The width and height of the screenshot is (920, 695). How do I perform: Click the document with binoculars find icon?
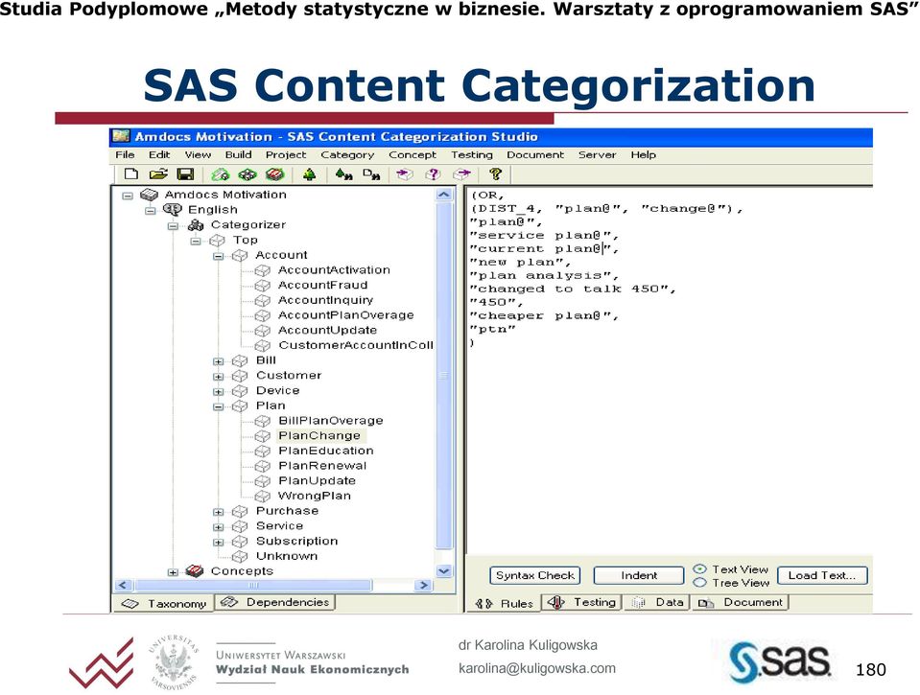(x=371, y=174)
